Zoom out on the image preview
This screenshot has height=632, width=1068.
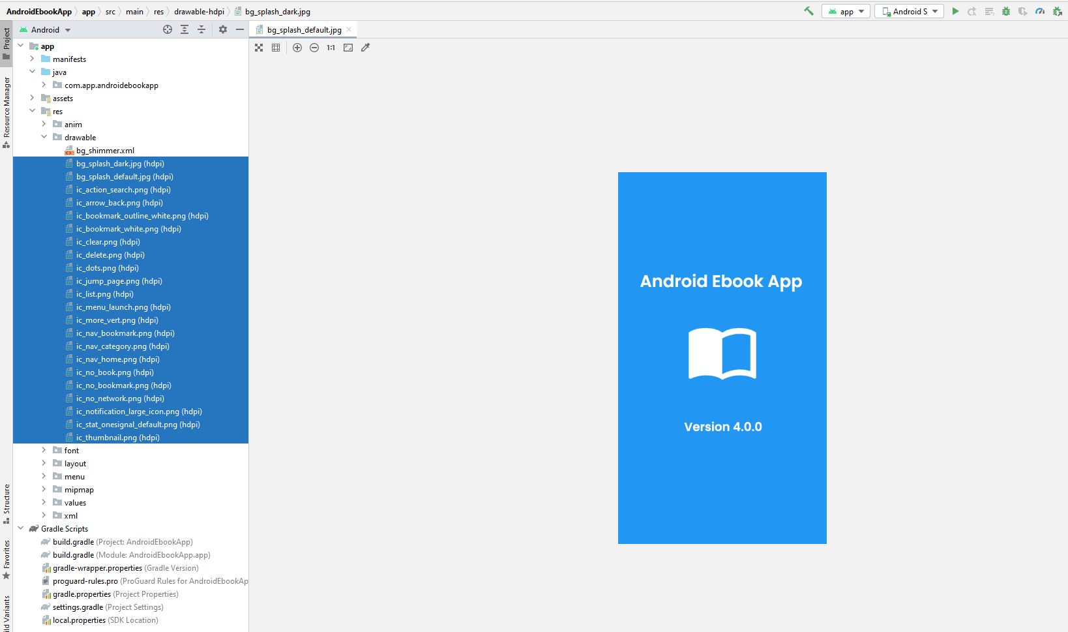tap(314, 48)
